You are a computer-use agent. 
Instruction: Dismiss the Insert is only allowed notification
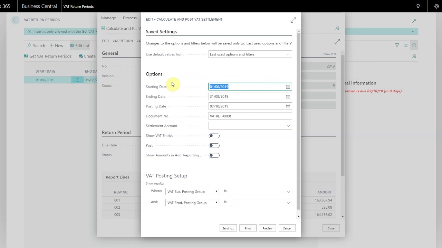coord(29,31)
